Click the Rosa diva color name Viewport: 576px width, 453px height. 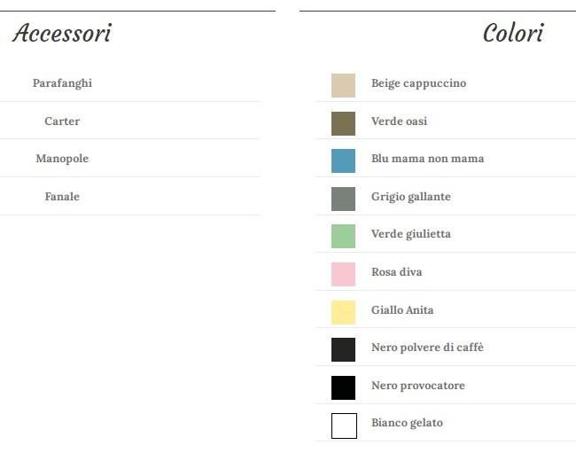[396, 272]
